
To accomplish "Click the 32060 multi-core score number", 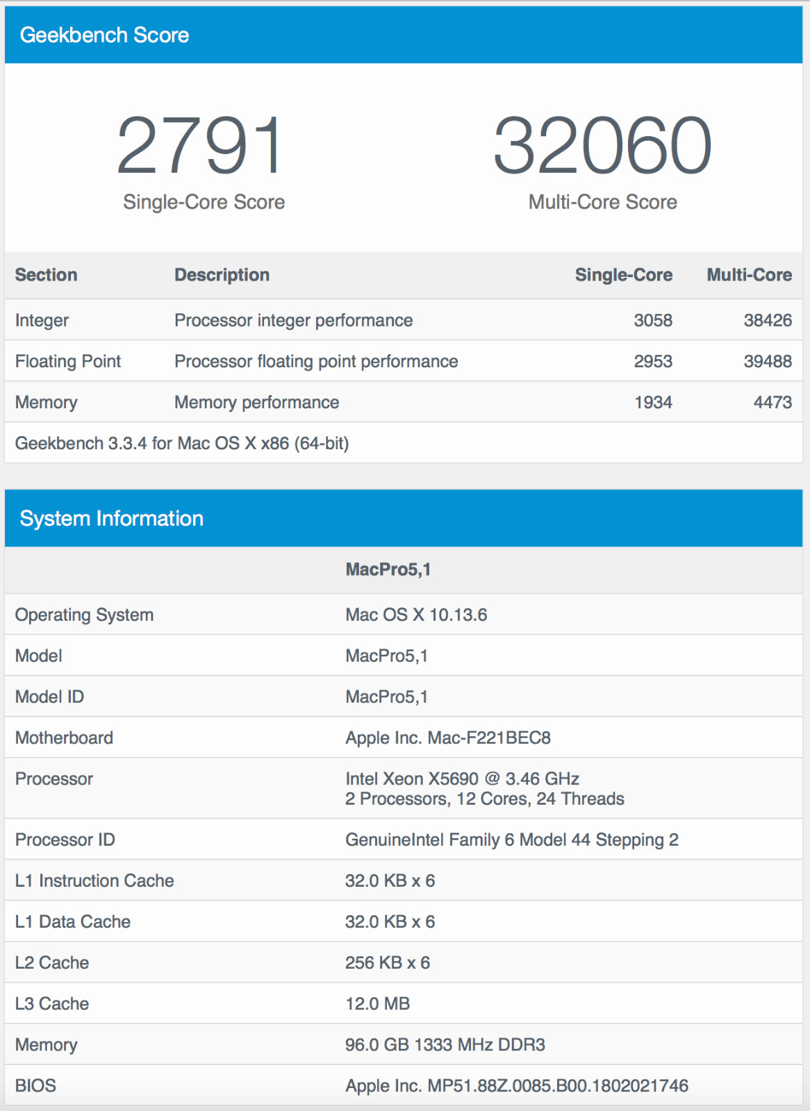I will tap(602, 145).
